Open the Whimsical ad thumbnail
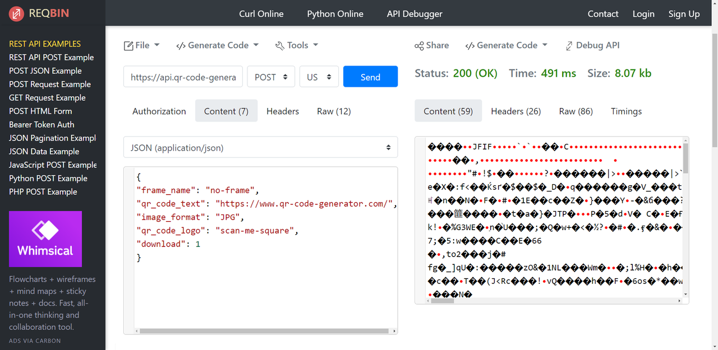This screenshot has height=350, width=718. (x=45, y=239)
